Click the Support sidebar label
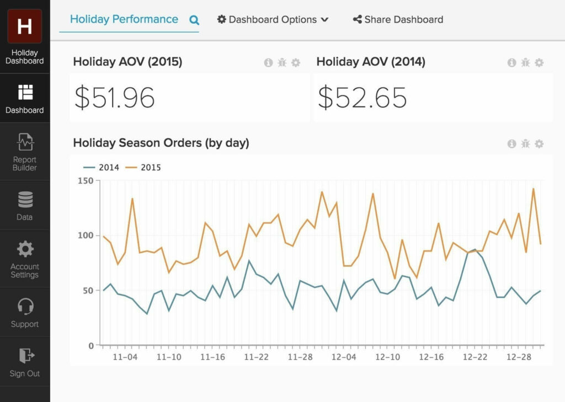The width and height of the screenshot is (565, 402). point(24,324)
